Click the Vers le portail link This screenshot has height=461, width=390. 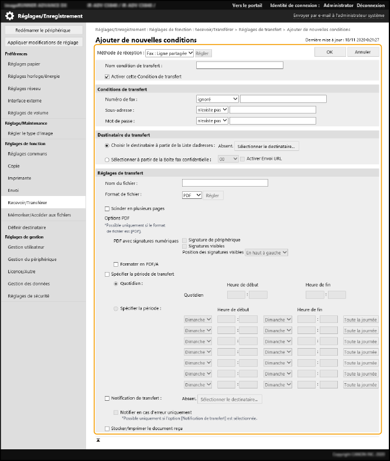point(247,5)
